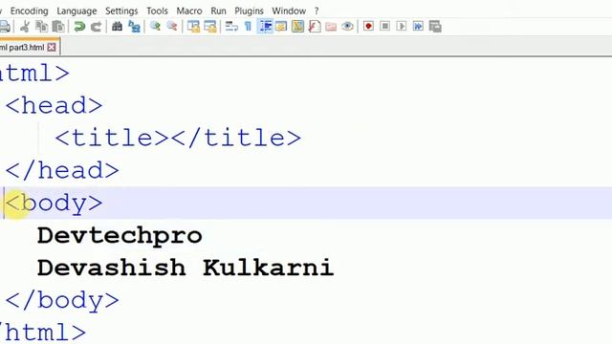Start macro recording with the red button
The image size is (612, 344).
pyautogui.click(x=368, y=27)
